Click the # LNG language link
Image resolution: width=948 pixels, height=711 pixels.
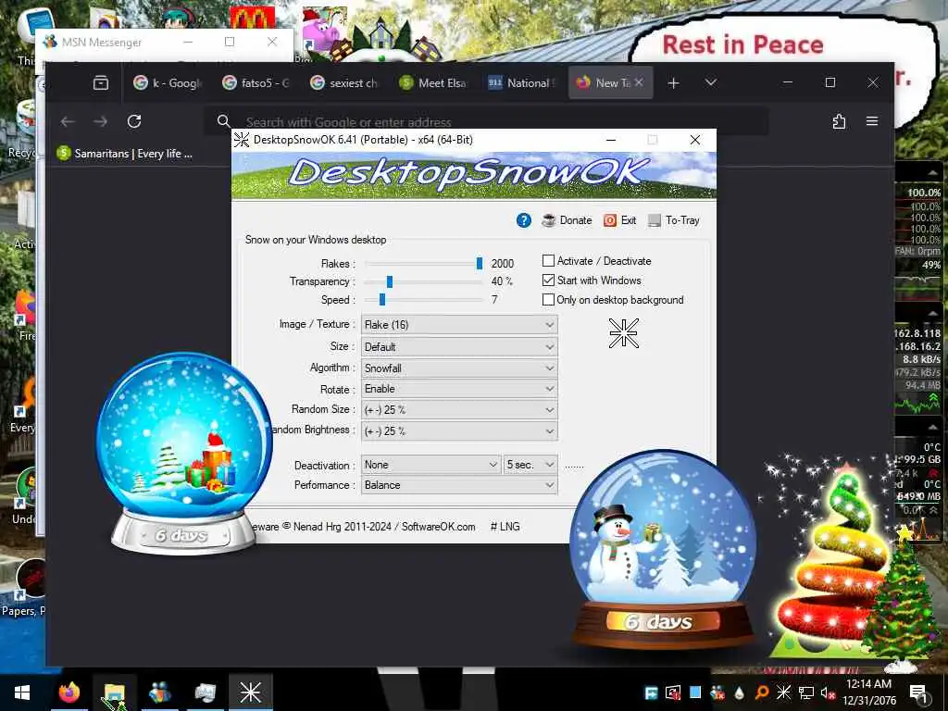click(505, 527)
